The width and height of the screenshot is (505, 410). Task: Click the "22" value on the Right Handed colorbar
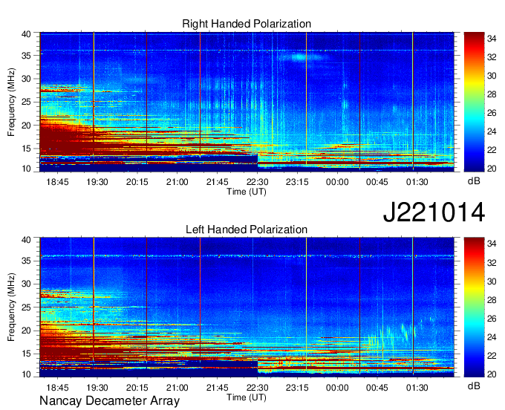click(492, 150)
